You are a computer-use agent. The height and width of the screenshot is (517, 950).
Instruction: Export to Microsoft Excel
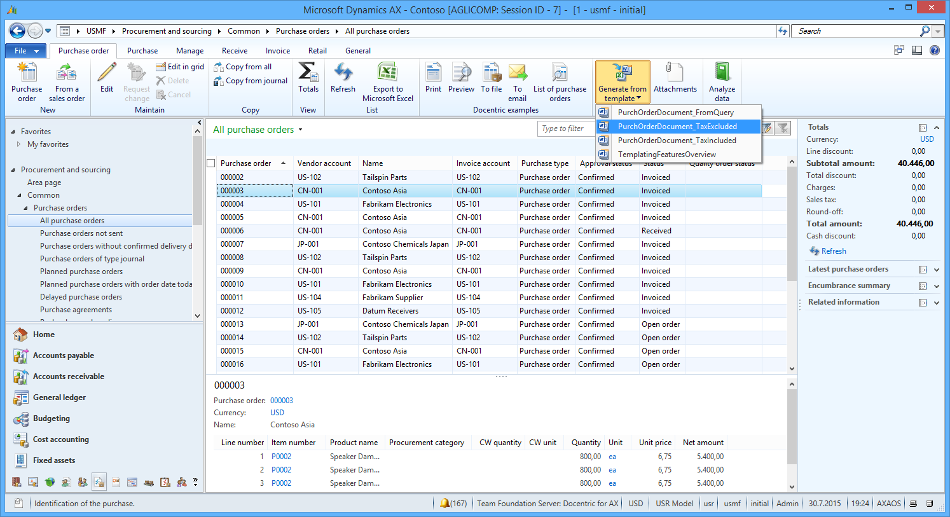[388, 82]
